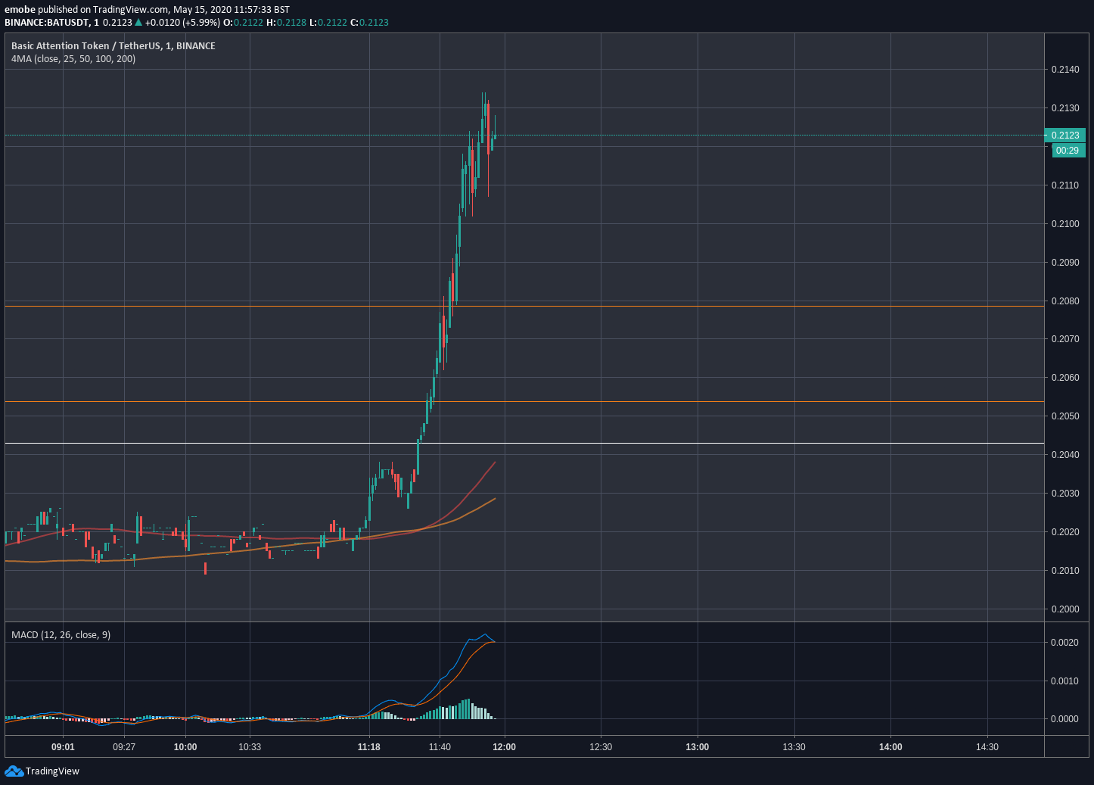
Task: Select the white horizontal line near 0.2043
Action: coord(524,443)
